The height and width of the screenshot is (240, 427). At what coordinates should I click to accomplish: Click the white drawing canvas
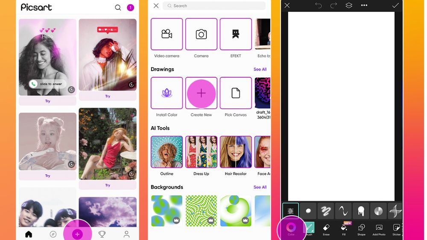(x=341, y=106)
